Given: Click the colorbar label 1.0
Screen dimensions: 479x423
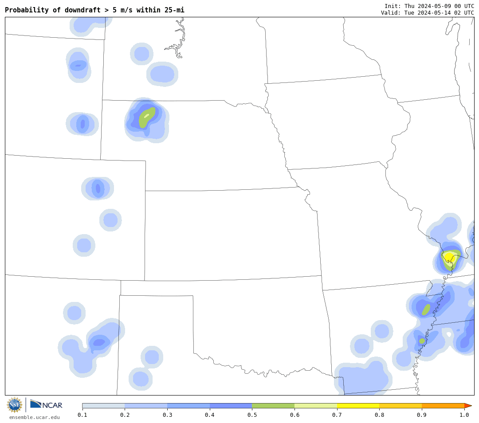Looking at the screenshot, I should pos(464,415).
